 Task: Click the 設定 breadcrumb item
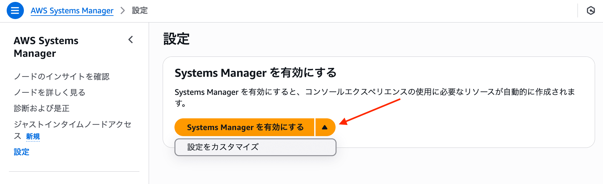pyautogui.click(x=140, y=10)
